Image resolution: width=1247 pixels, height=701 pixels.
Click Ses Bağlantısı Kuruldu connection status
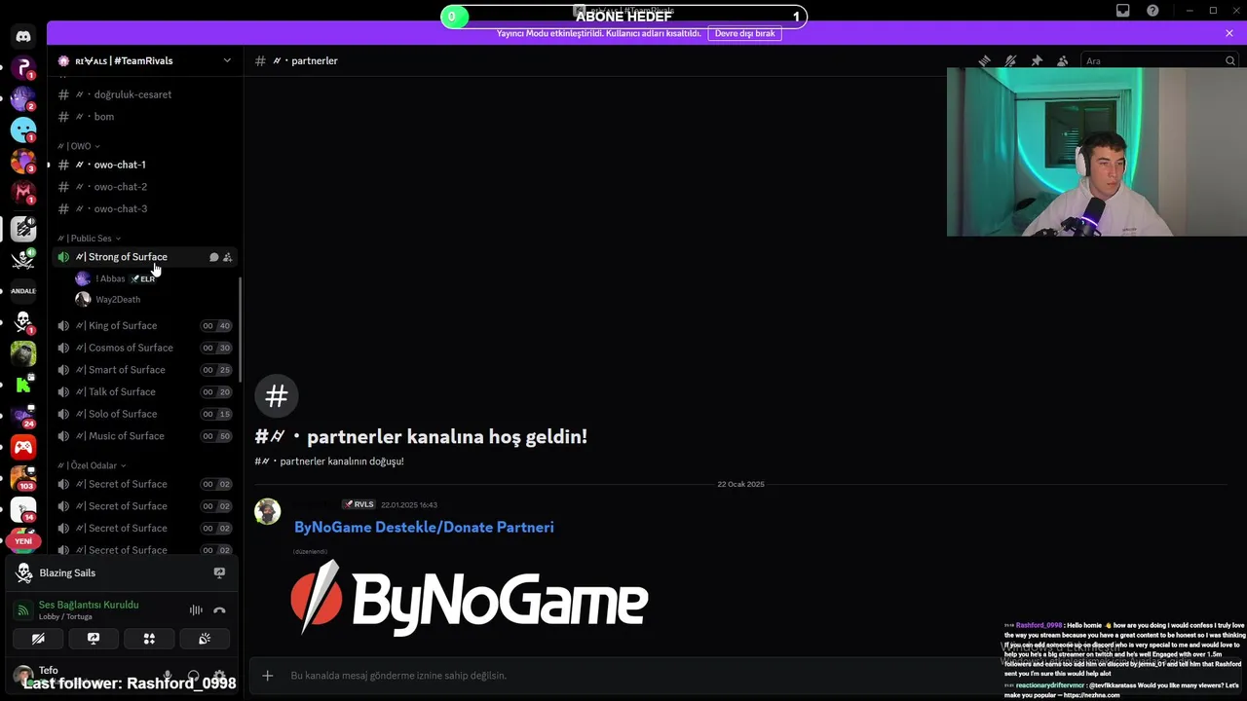[x=89, y=605]
